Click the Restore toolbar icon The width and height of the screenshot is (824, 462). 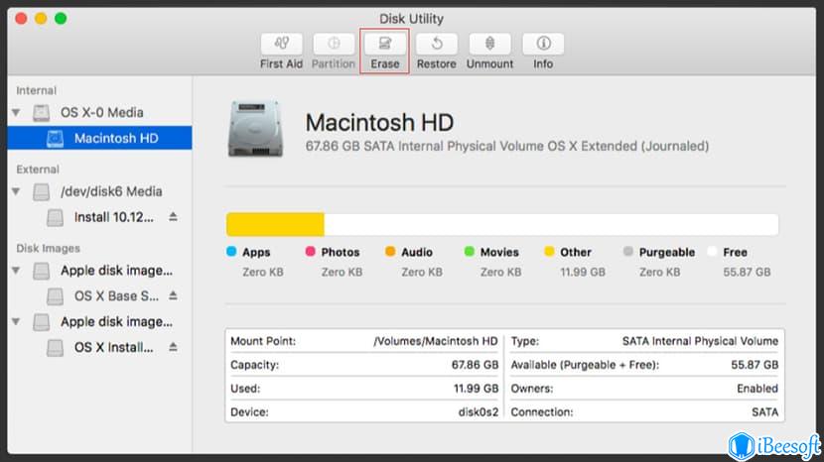(436, 44)
